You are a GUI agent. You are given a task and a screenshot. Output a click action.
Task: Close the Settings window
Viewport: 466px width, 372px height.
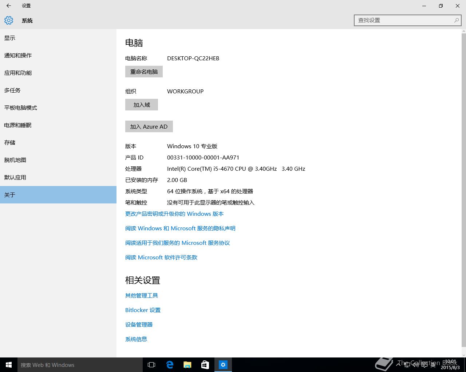click(x=458, y=6)
